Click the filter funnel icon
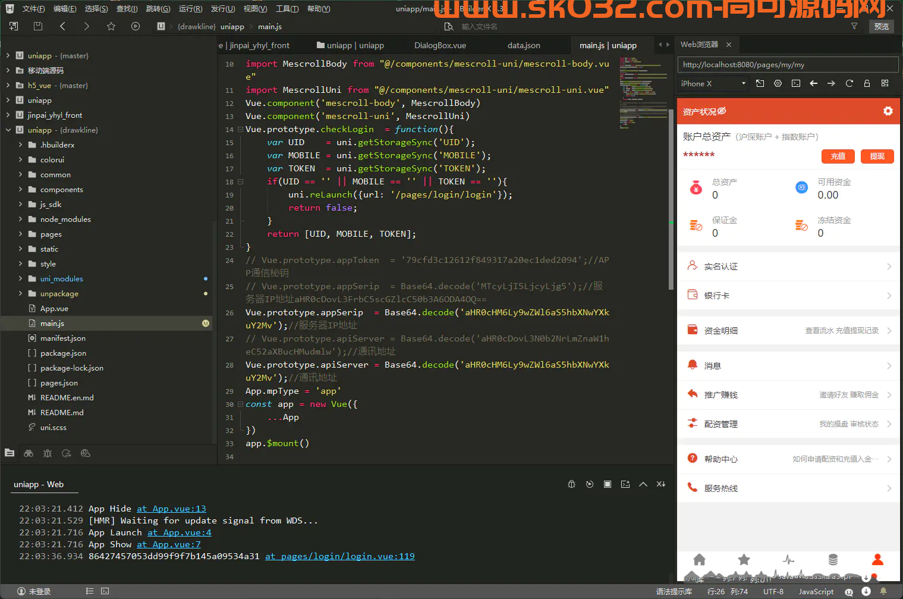 pyautogui.click(x=854, y=26)
